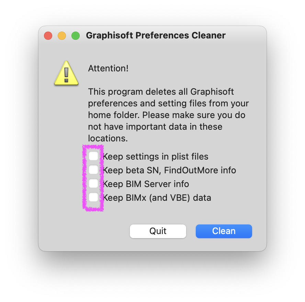305x302 pixels.
Task: Enable "Keep settings in plist files"
Action: pyautogui.click(x=93, y=156)
